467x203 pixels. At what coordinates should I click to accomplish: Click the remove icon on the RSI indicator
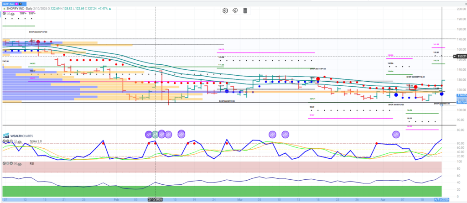point(4,163)
